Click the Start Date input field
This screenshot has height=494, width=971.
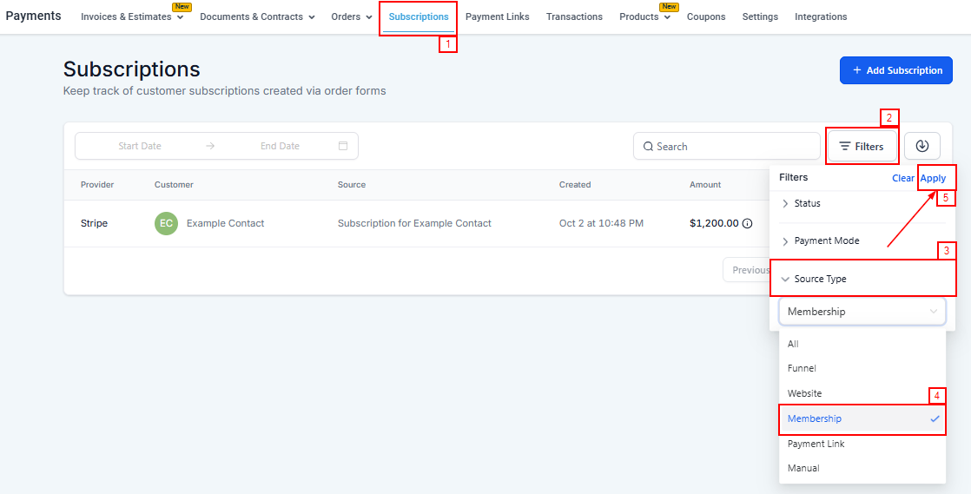tap(140, 146)
